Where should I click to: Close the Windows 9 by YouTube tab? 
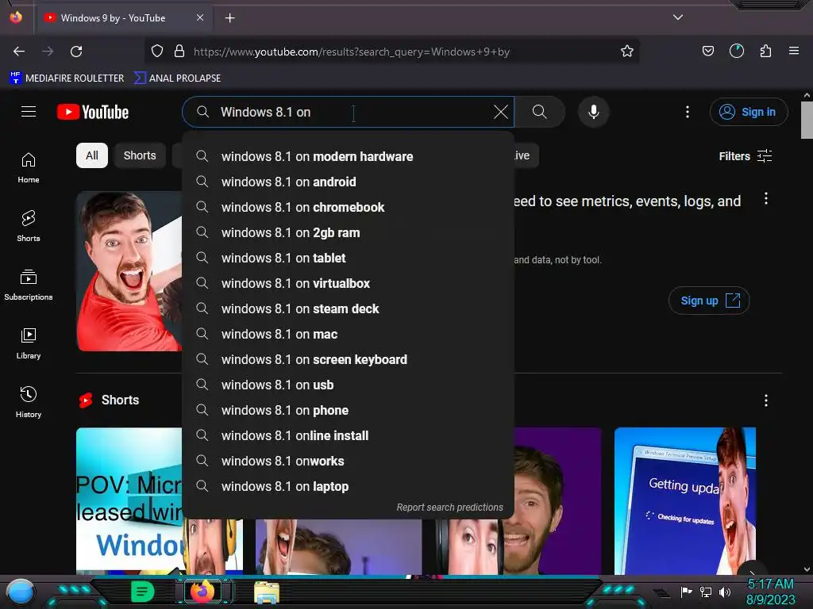pyautogui.click(x=200, y=17)
